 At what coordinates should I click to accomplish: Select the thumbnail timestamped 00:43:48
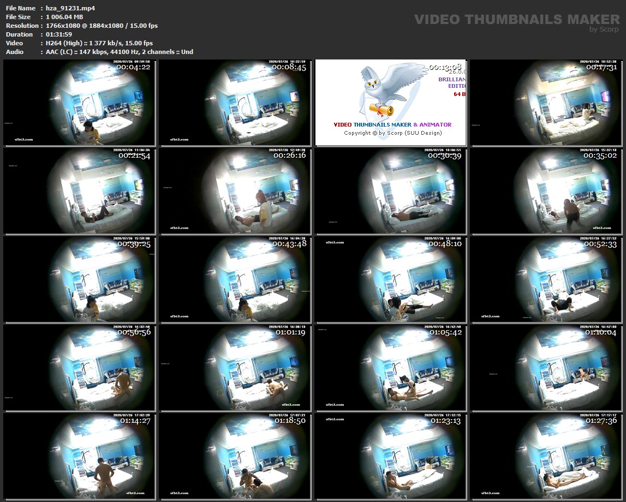(x=235, y=279)
